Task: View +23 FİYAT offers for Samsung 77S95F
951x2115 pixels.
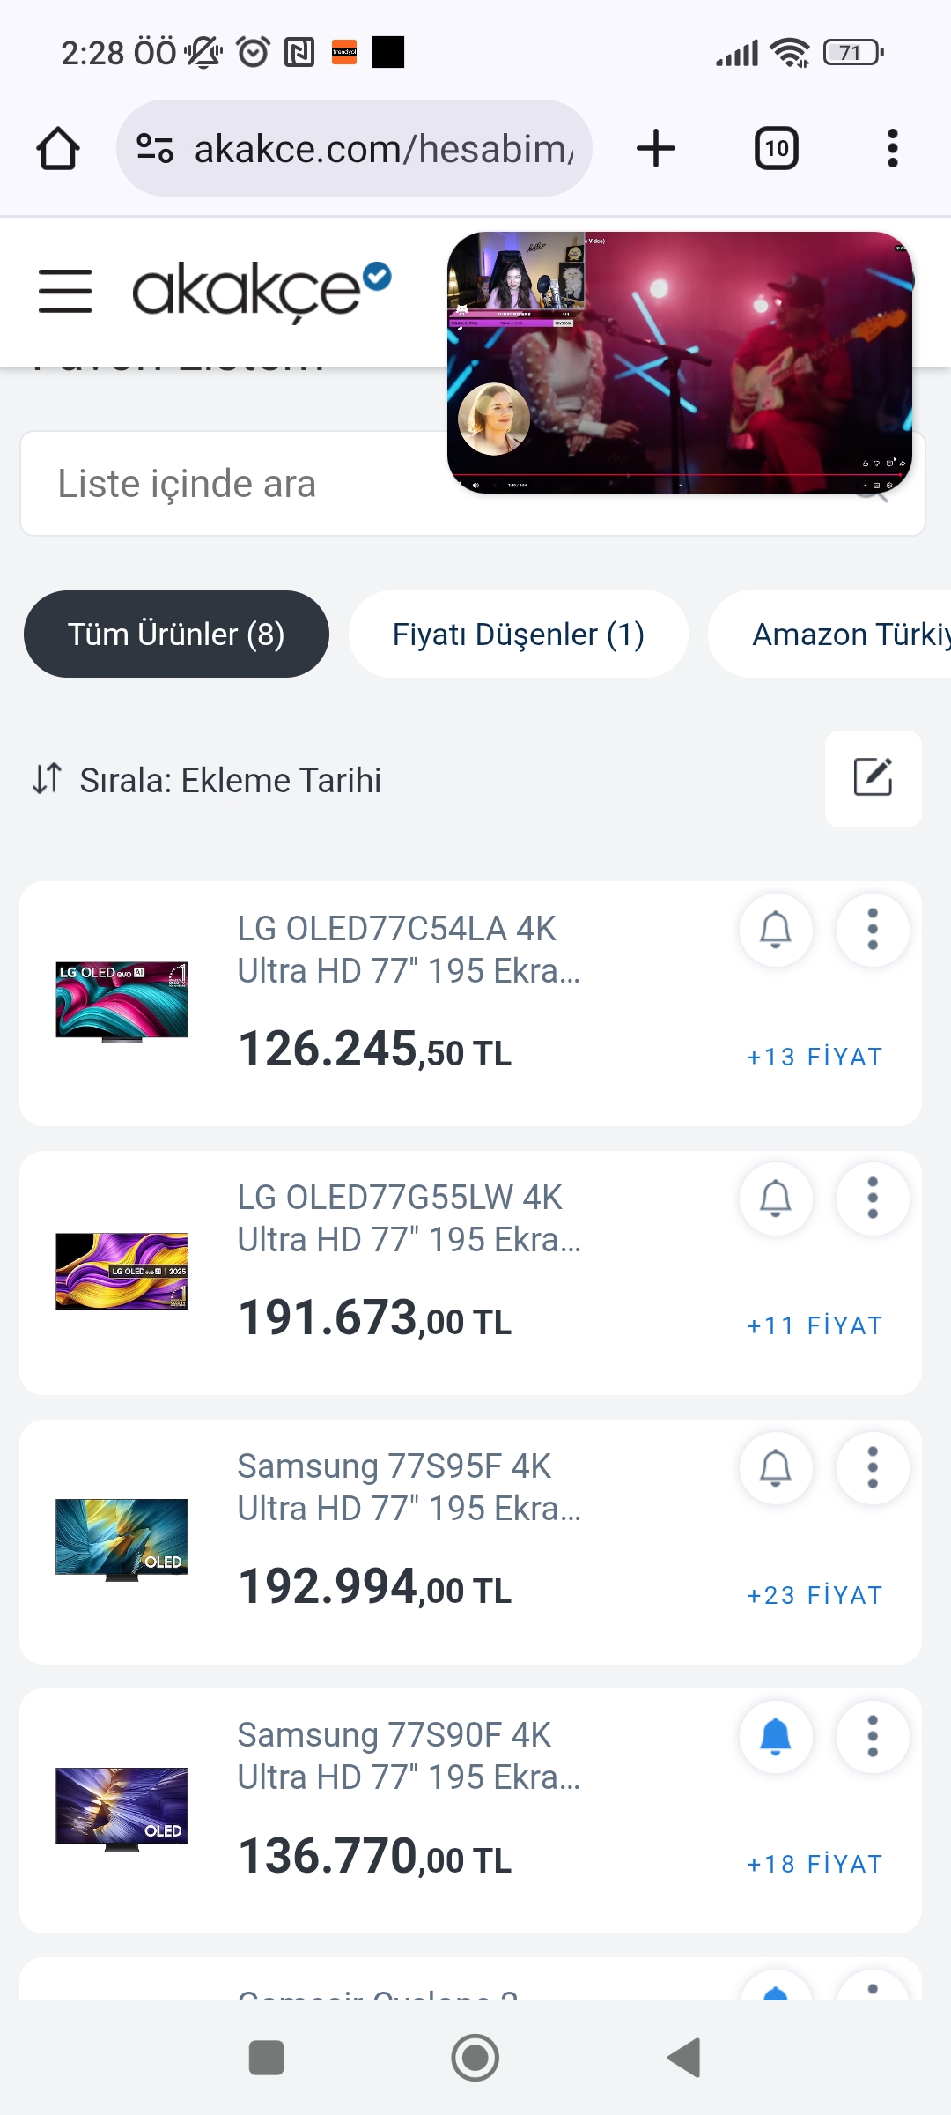Action: tap(815, 1595)
